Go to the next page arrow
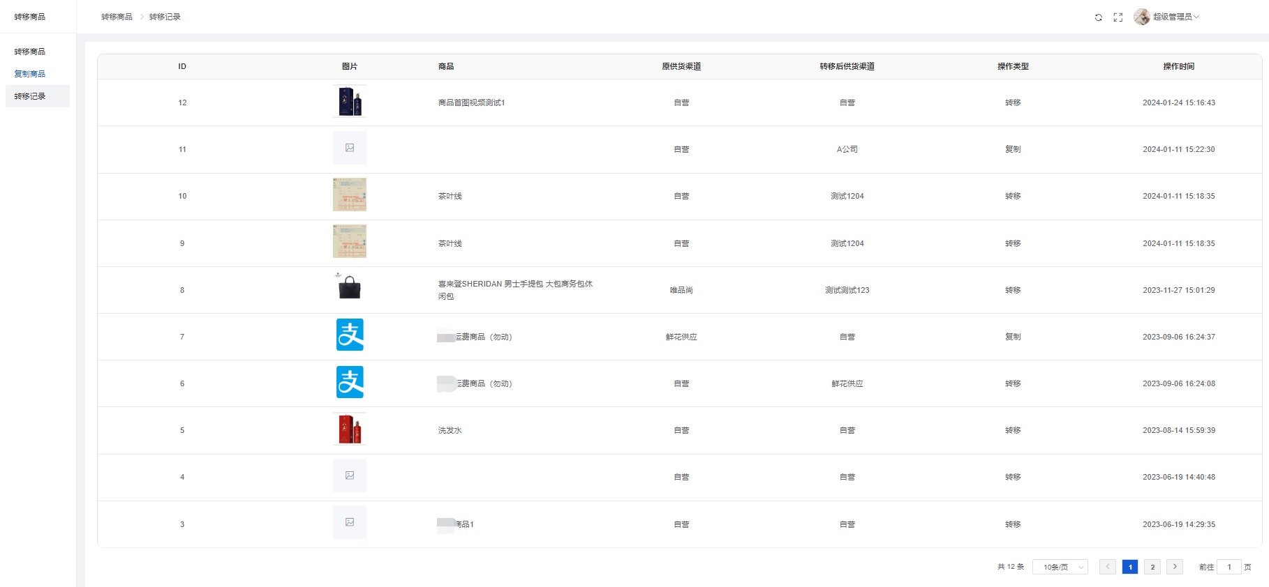Screen dimensions: 1269x587 pyautogui.click(x=1175, y=567)
